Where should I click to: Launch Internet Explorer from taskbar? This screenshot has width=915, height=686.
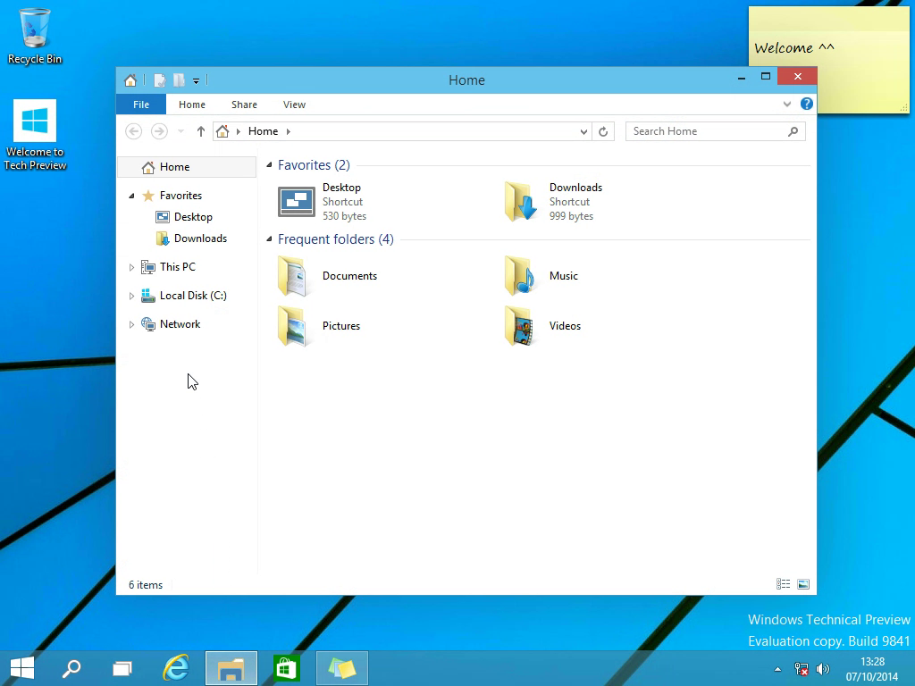[x=176, y=668]
